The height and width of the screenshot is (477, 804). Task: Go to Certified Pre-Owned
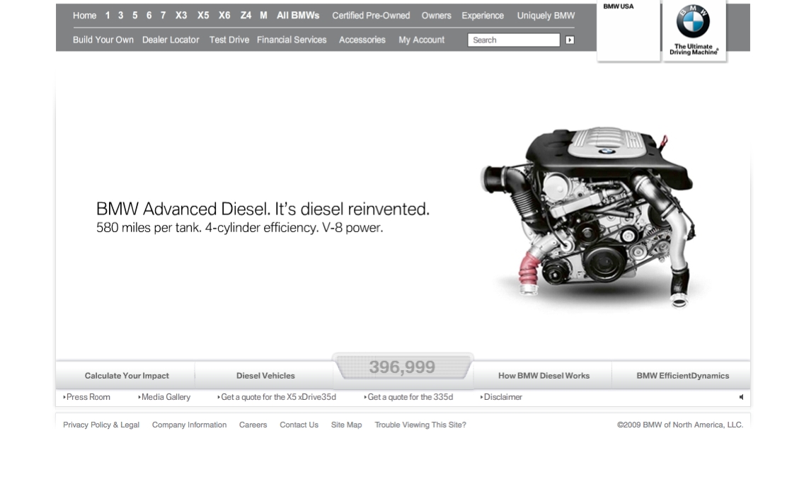[371, 16]
